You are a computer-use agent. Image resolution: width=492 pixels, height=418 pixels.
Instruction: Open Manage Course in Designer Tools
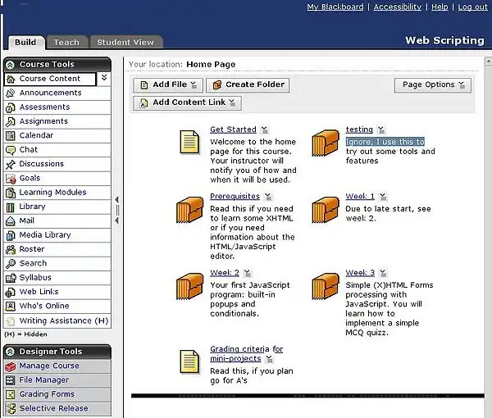point(49,366)
